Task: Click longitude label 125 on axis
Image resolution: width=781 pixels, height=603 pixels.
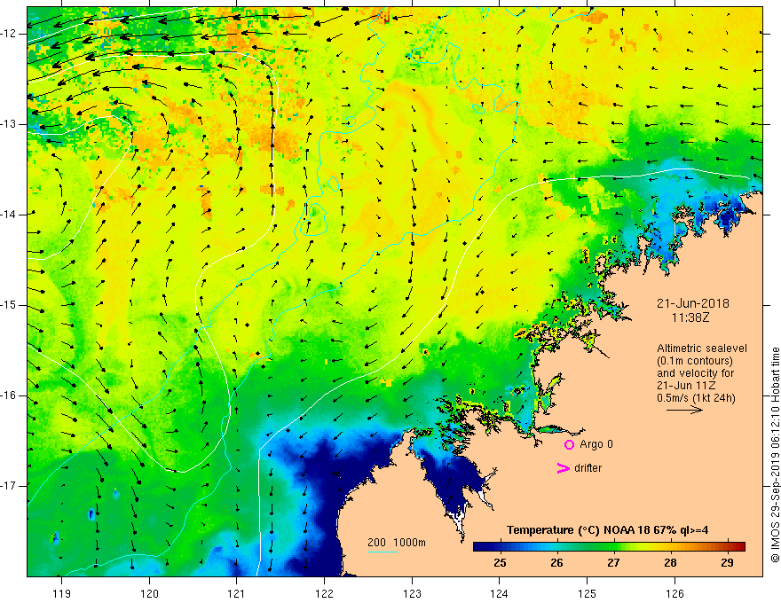Action: click(588, 593)
